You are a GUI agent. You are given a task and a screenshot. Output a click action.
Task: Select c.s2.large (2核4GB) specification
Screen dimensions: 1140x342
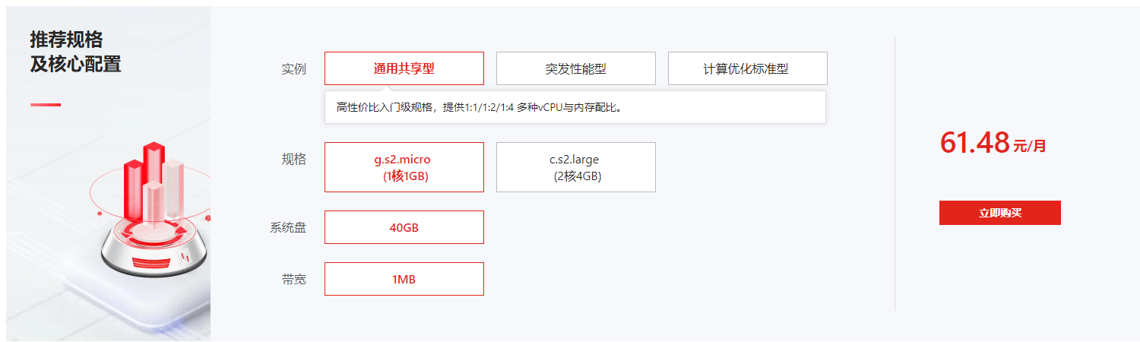click(x=576, y=167)
